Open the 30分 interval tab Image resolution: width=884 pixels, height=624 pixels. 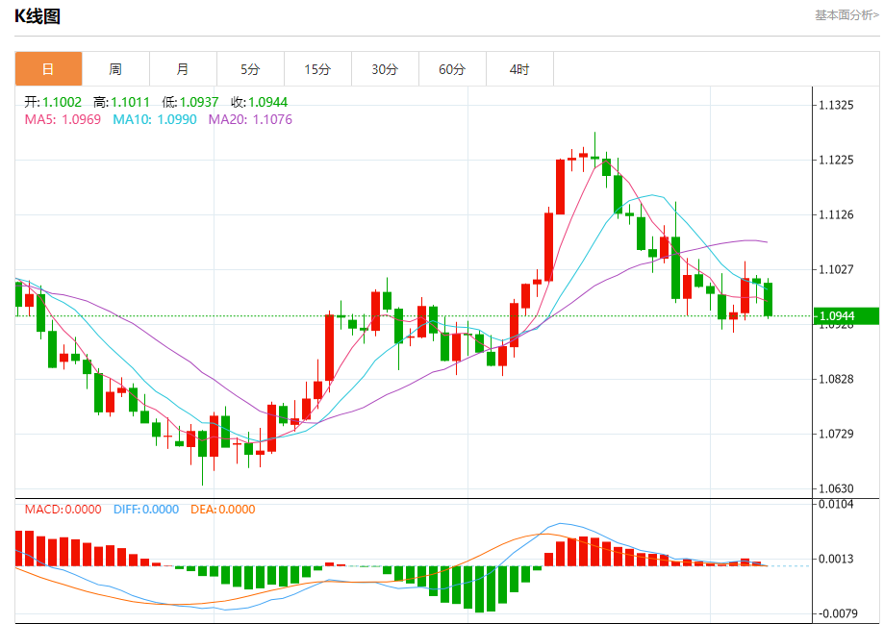coord(385,69)
